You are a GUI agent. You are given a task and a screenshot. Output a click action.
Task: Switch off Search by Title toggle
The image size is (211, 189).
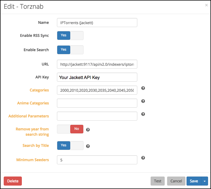click(x=70, y=146)
